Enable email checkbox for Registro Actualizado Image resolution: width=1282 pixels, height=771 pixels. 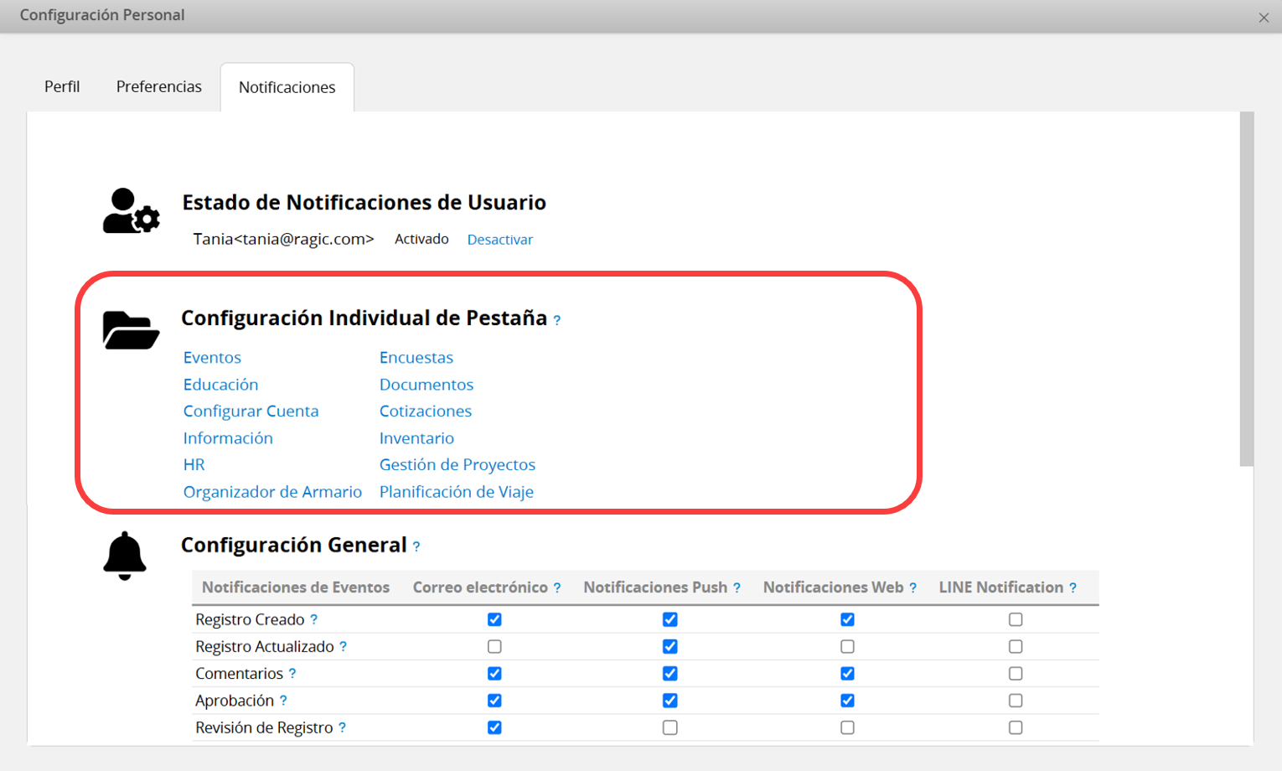tap(494, 647)
